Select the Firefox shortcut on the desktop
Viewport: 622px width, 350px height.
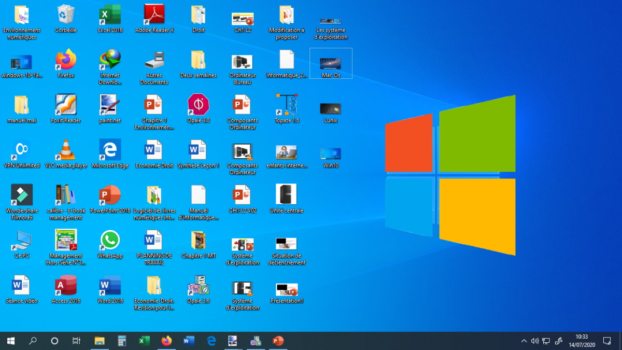66,64
